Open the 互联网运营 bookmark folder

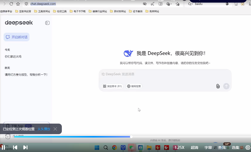tap(23, 11)
